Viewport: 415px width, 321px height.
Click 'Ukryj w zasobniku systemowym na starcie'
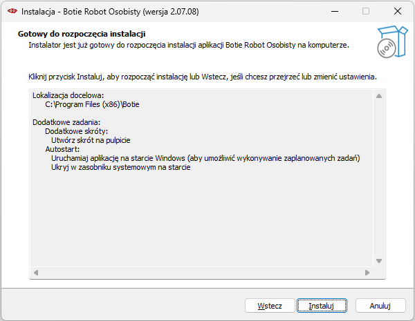pyautogui.click(x=121, y=167)
